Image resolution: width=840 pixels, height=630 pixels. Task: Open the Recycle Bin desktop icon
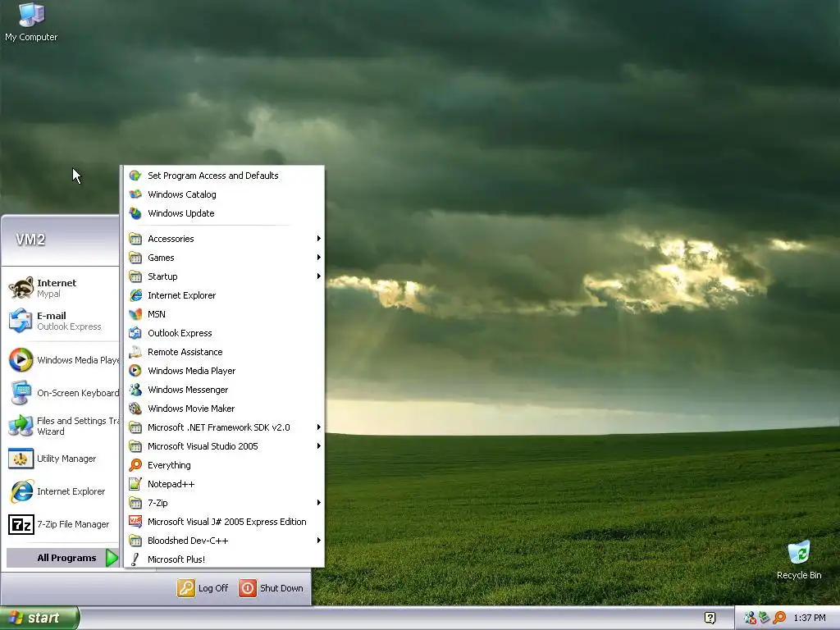click(x=799, y=560)
